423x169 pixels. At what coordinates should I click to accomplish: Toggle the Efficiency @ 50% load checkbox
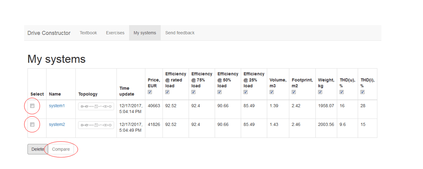[219, 92]
